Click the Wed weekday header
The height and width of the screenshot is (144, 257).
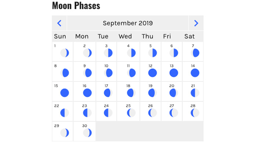[125, 37]
